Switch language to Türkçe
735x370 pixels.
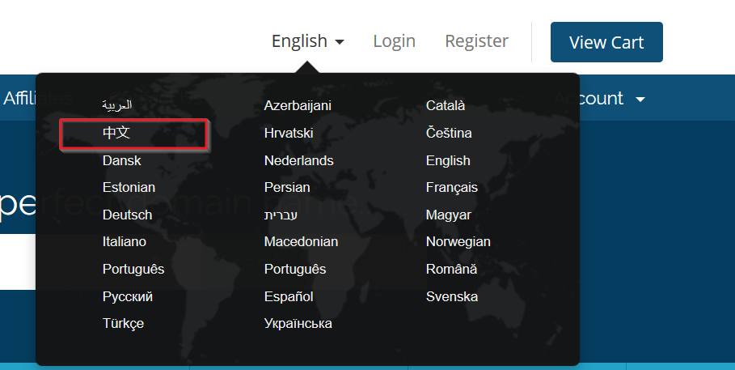coord(123,323)
